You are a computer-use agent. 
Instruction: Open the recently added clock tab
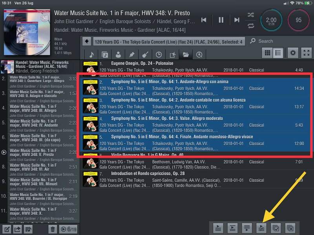(x=159, y=54)
